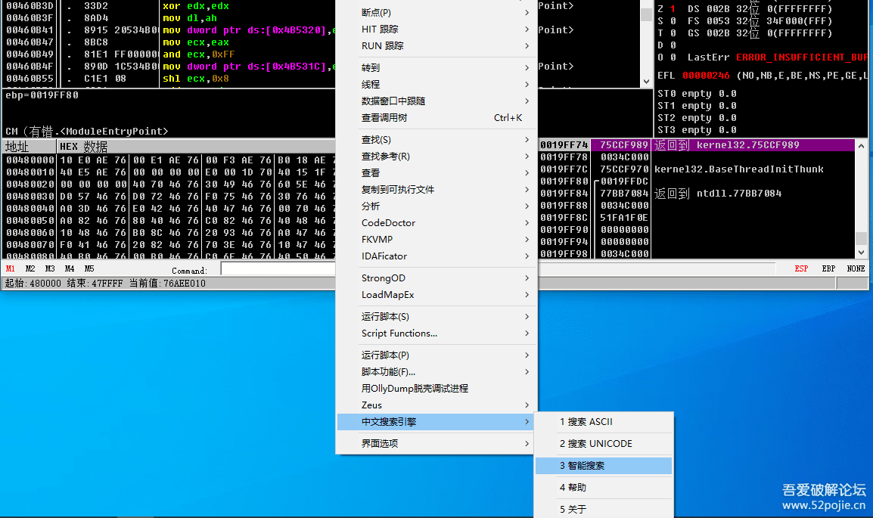The image size is (873, 518).
Task: Expand the StrongOD submenu chevron
Action: [x=527, y=278]
